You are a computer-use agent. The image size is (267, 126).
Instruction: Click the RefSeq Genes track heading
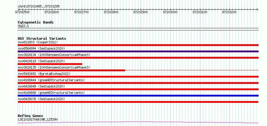(31, 116)
